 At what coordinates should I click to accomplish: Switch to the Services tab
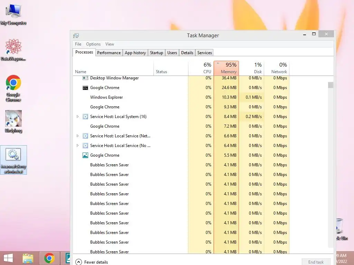[x=205, y=53]
